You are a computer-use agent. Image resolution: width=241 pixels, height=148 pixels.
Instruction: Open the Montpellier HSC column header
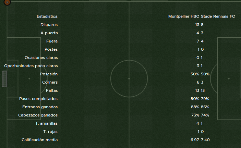click(184, 16)
